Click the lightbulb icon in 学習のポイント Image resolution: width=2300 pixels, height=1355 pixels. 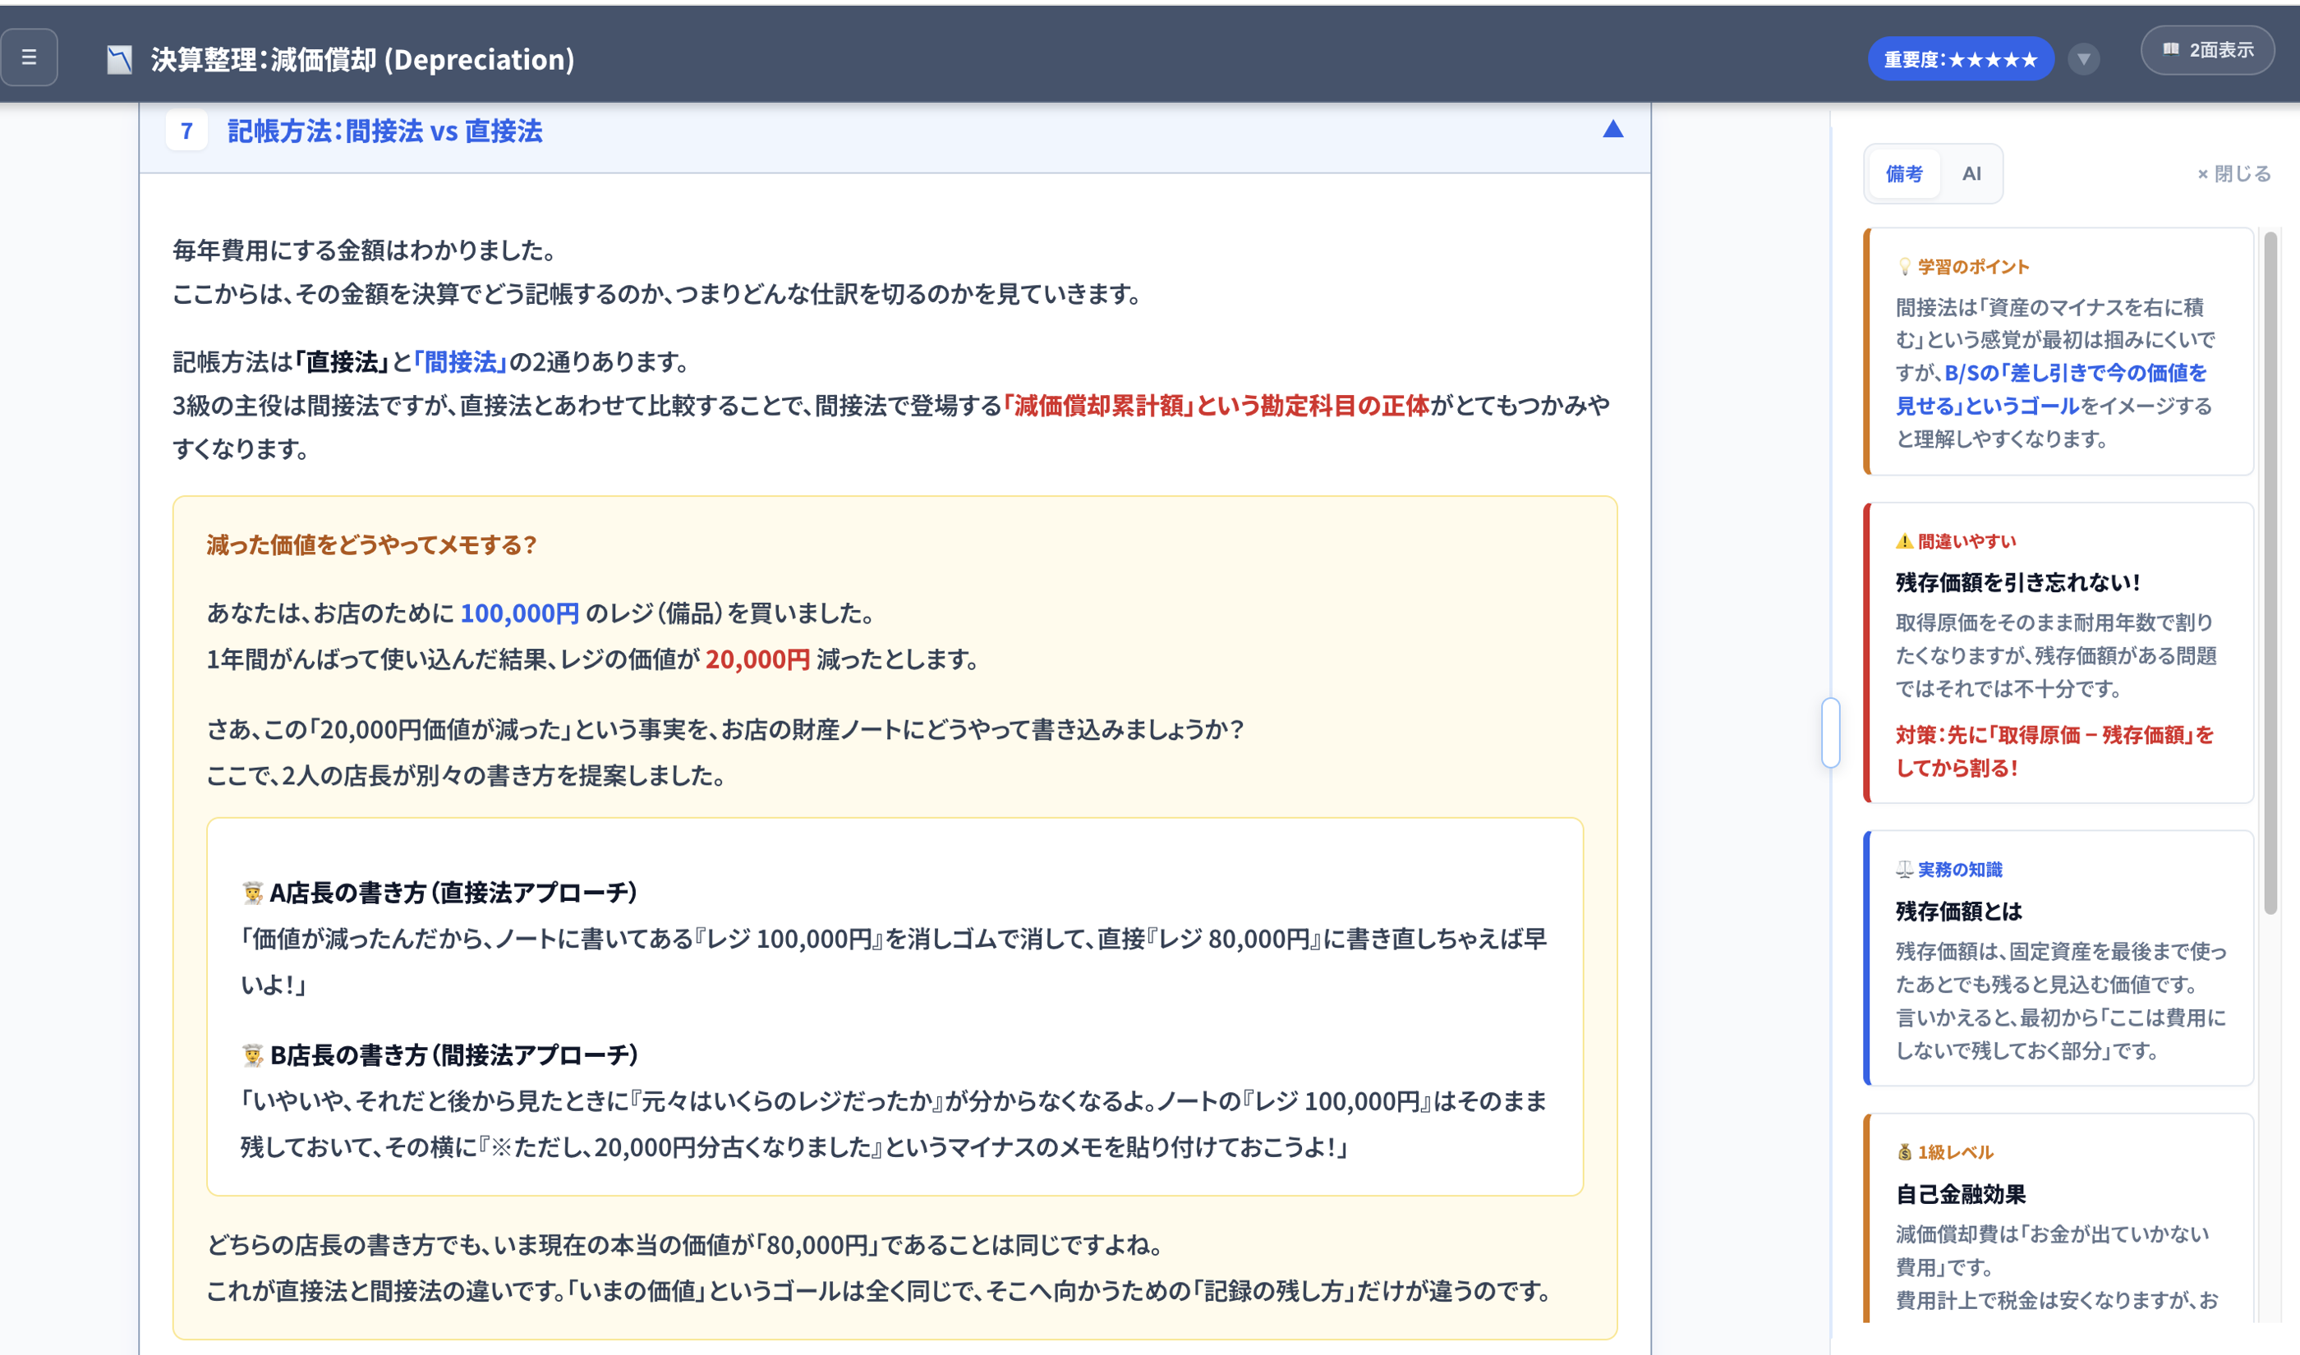pos(1904,267)
